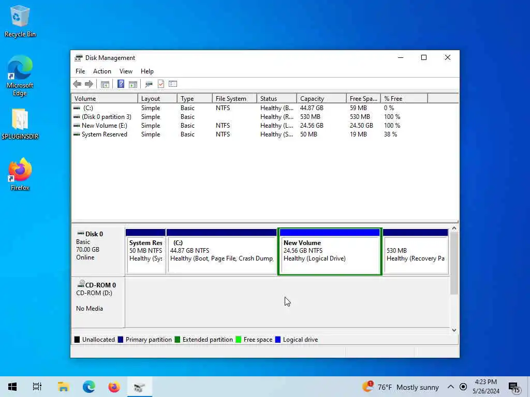
Task: Maximize the Disk Management window
Action: [423, 58]
